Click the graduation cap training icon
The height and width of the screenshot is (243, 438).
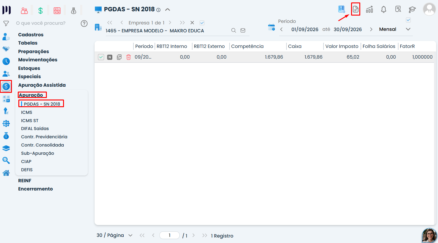[x=412, y=9]
